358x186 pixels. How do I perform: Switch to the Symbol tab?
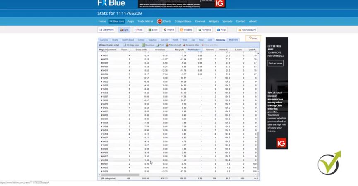click(141, 40)
